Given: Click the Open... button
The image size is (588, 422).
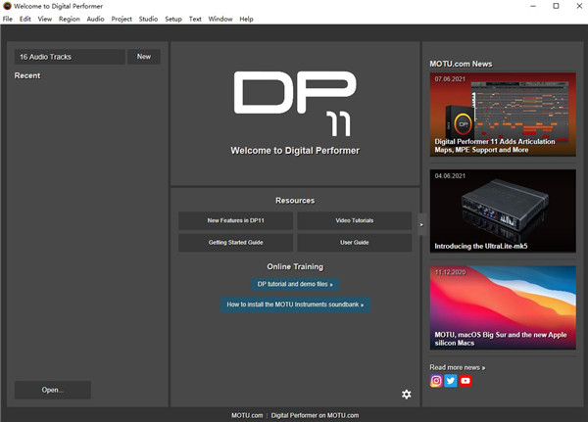Looking at the screenshot, I should tap(53, 390).
